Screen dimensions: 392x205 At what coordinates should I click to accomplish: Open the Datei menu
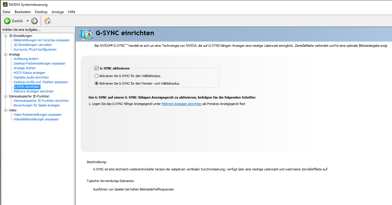click(x=6, y=12)
